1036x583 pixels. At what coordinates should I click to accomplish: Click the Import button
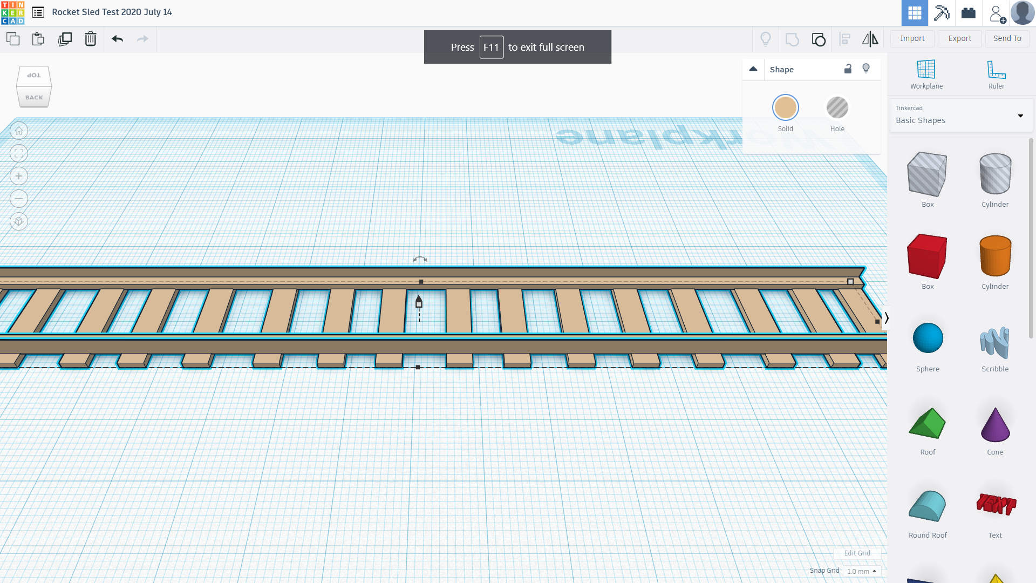tap(912, 38)
